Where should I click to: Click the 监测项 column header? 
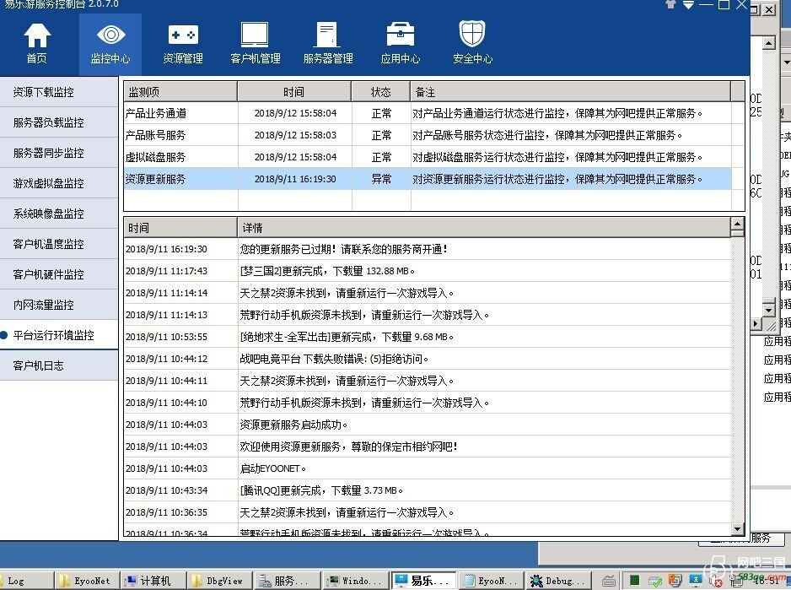pyautogui.click(x=180, y=92)
